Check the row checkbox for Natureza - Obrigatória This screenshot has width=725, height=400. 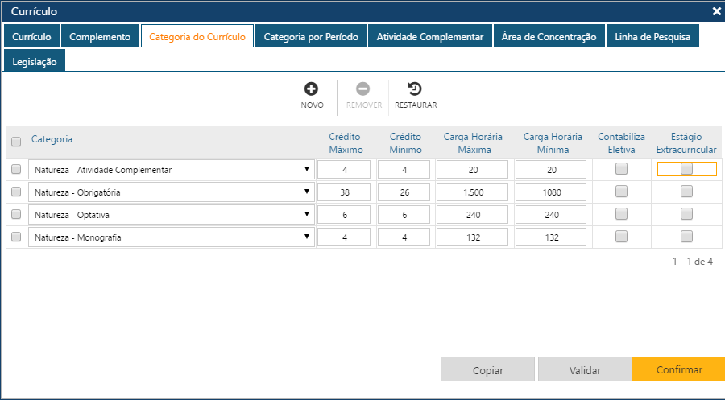click(16, 192)
